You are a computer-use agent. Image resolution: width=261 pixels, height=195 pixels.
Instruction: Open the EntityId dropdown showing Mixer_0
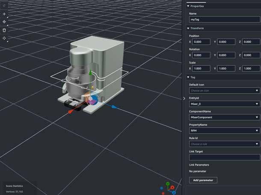click(x=224, y=104)
